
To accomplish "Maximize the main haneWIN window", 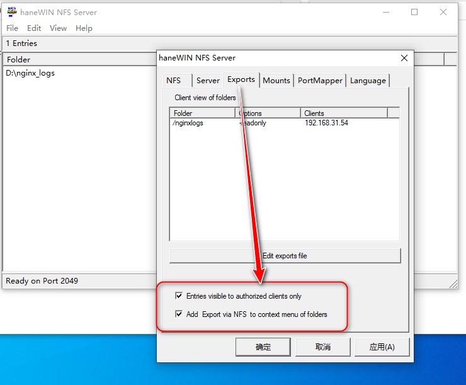I will coord(414,12).
